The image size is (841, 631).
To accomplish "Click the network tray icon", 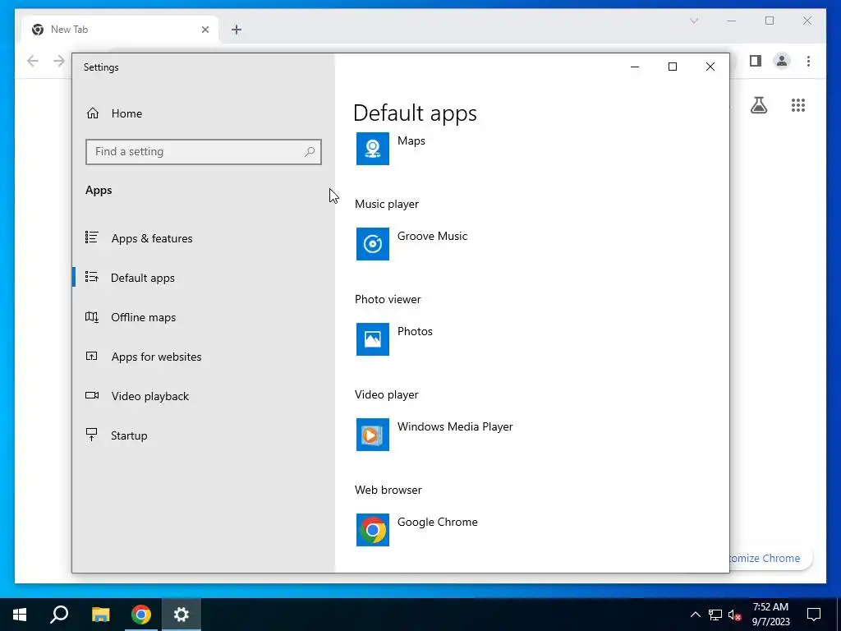I will (x=715, y=615).
